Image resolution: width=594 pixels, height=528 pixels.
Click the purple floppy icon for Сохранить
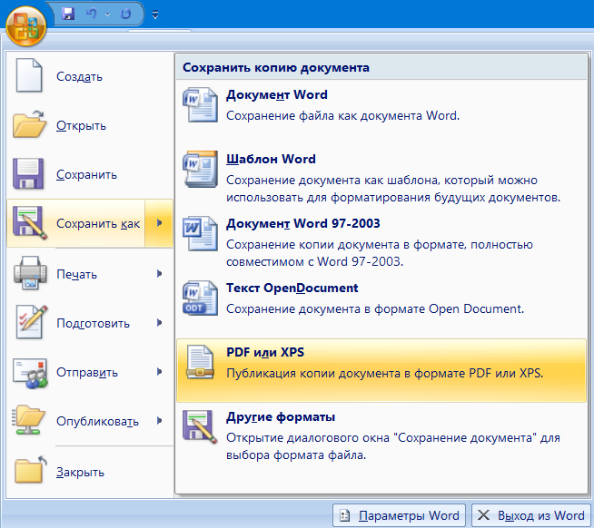coord(28,173)
